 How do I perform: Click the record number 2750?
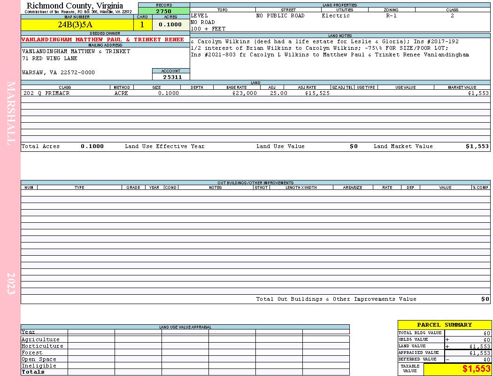click(164, 11)
